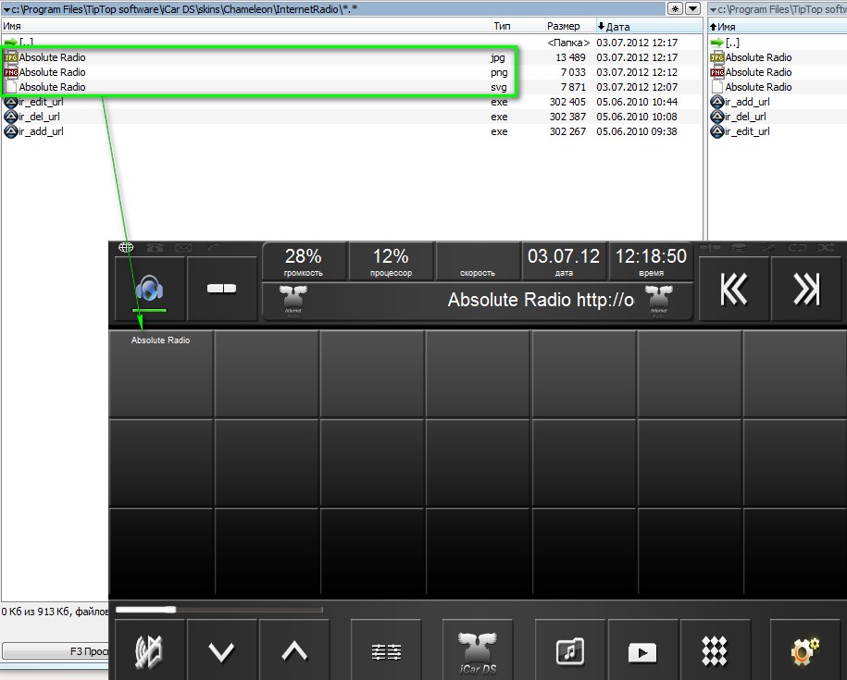Sort right panel by Имя column
The width and height of the screenshot is (847, 680).
[x=778, y=26]
